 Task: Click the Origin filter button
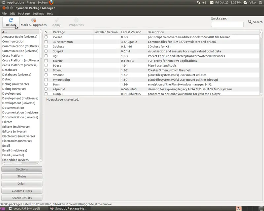[22, 184]
